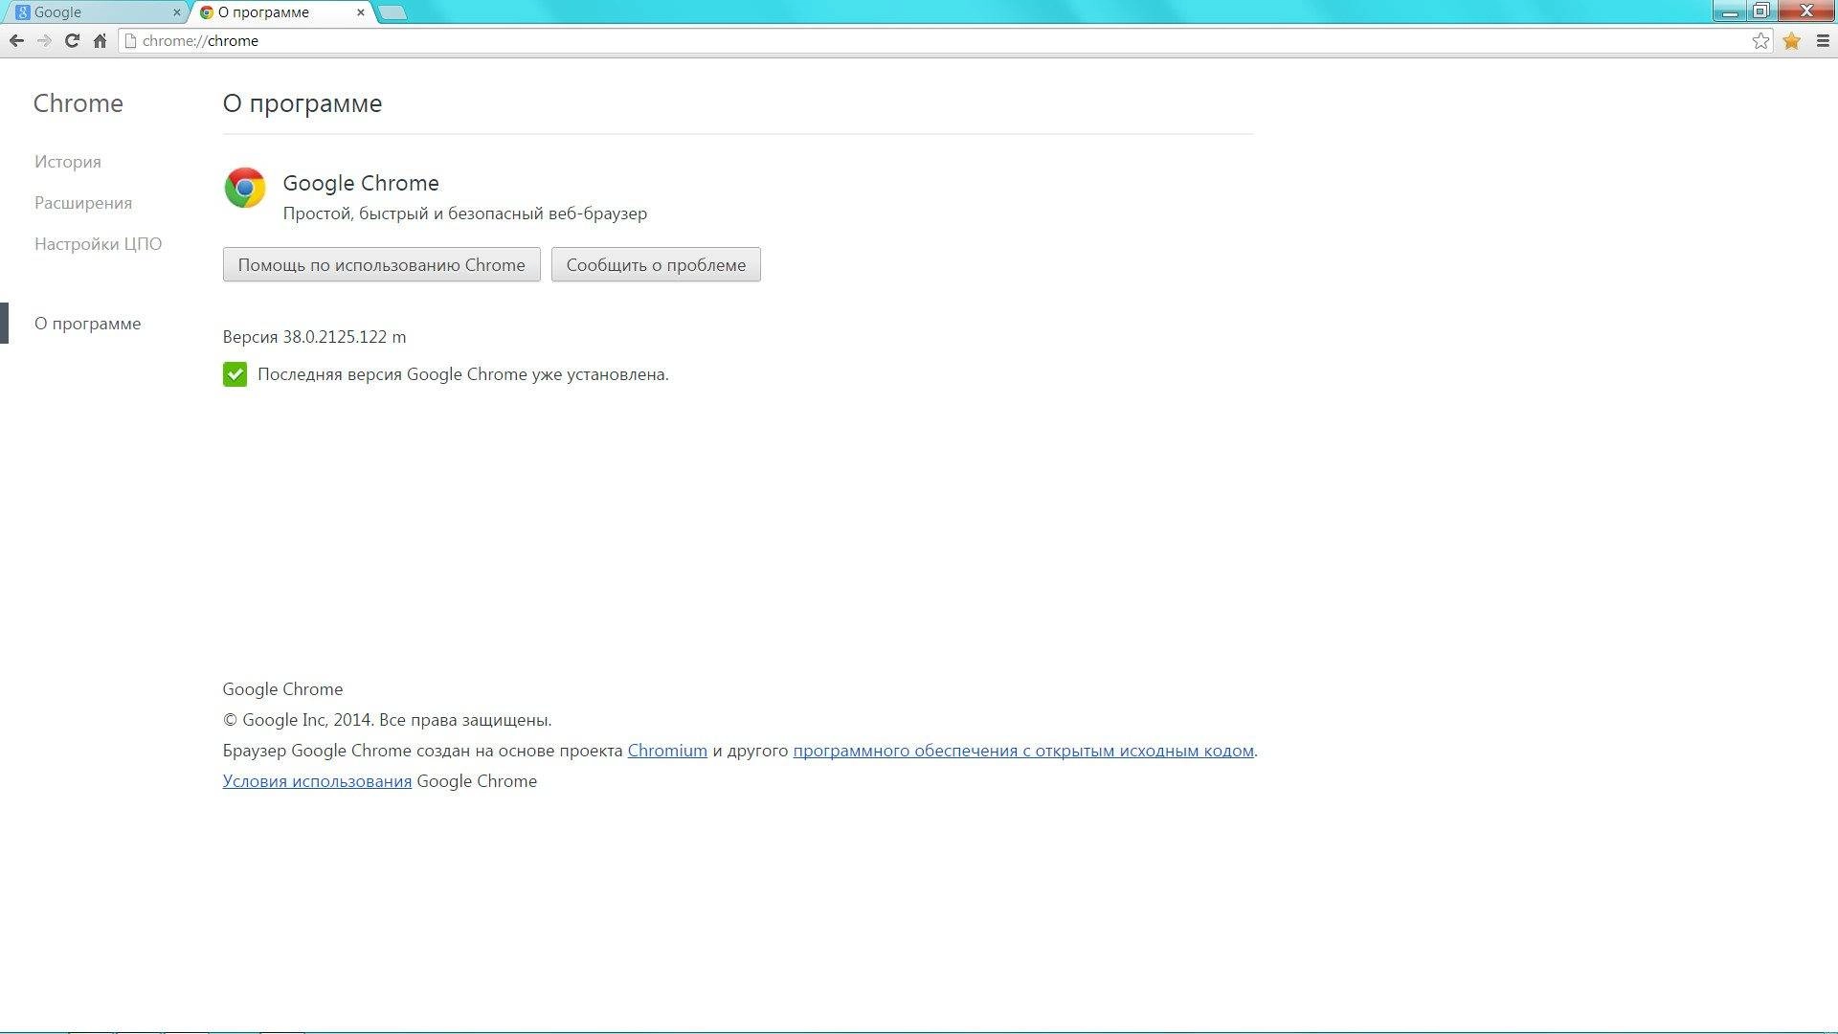Select the О программе tab
This screenshot has height=1034, width=1838.
coord(282,12)
